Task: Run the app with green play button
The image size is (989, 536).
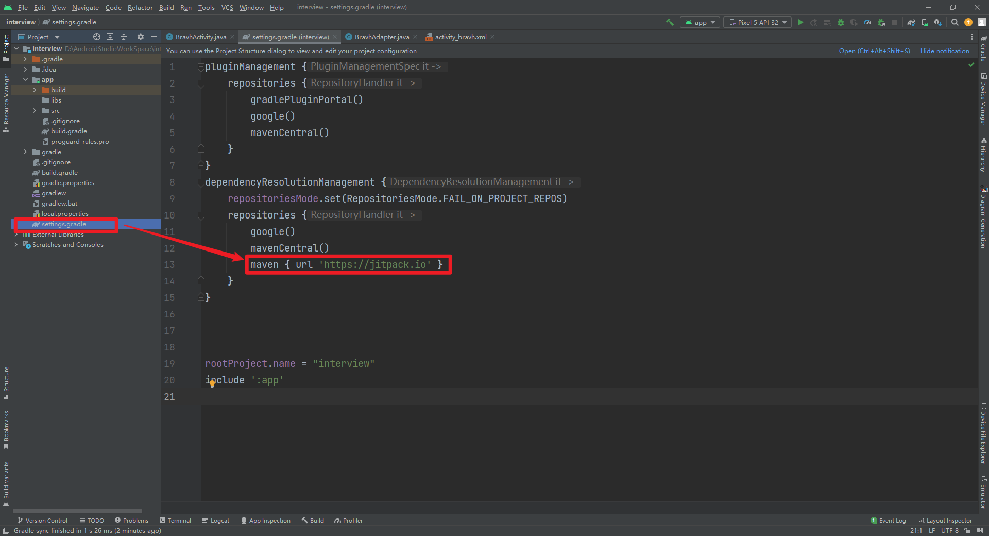Action: pos(800,22)
